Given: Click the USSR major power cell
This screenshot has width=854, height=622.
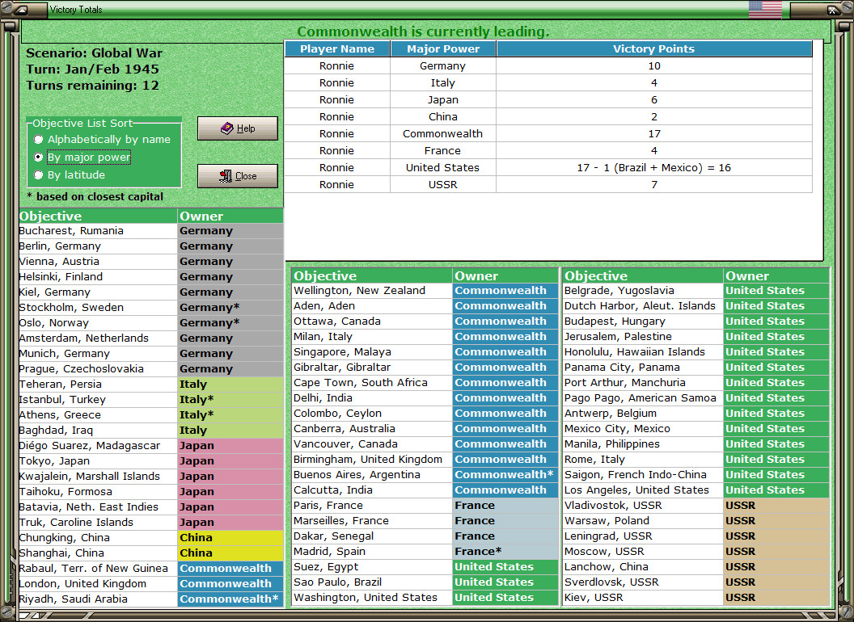Looking at the screenshot, I should (x=443, y=184).
